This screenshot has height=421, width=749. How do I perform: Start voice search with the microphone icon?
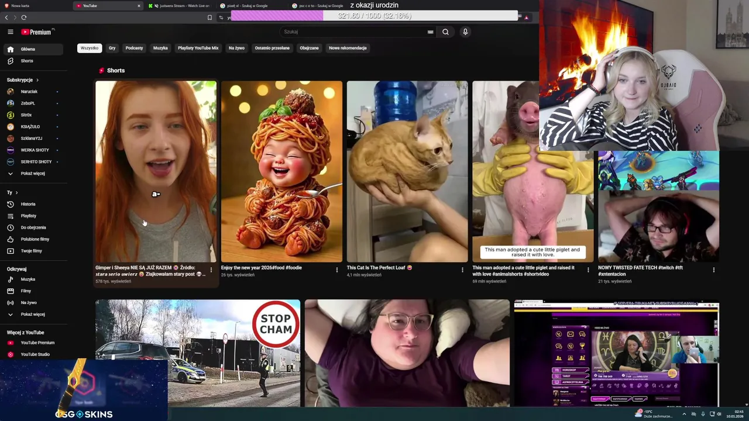(465, 32)
